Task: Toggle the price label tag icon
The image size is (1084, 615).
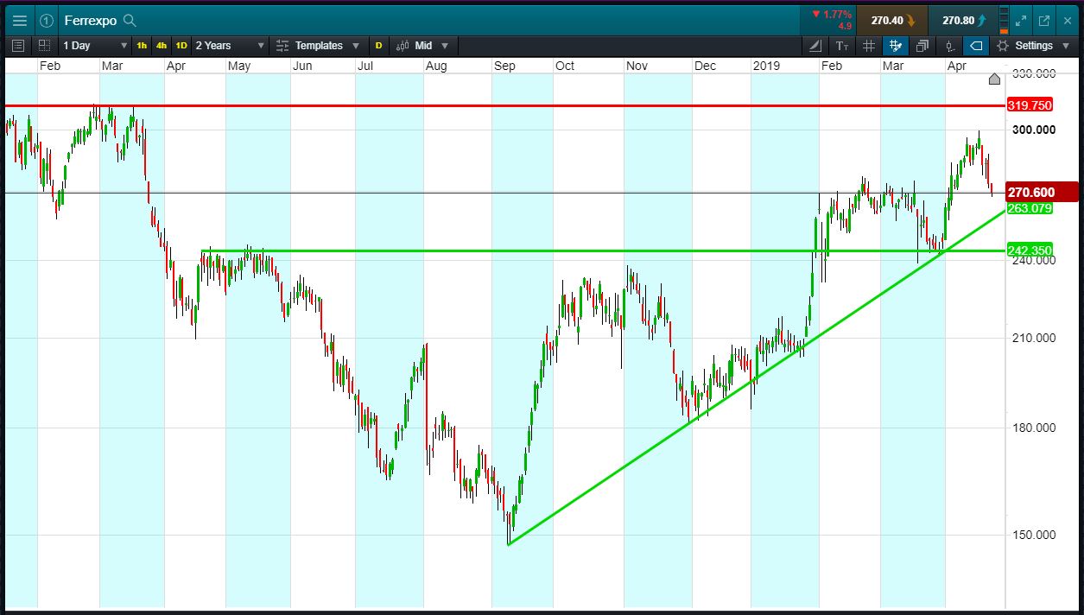Action: pyautogui.click(x=976, y=46)
